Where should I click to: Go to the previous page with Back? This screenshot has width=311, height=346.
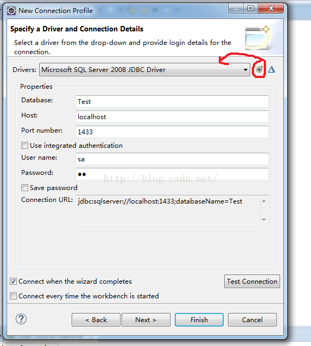pyautogui.click(x=96, y=320)
